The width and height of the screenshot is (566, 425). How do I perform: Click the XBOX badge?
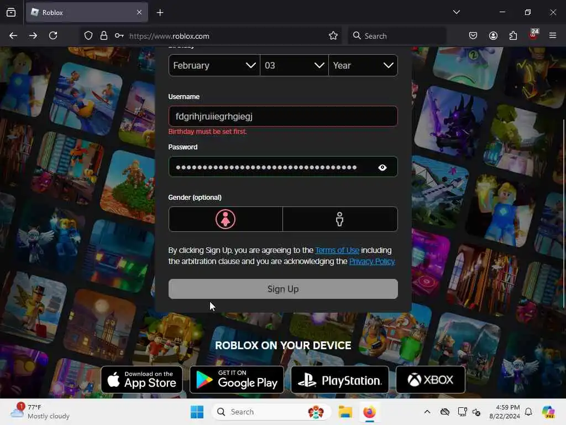click(430, 380)
